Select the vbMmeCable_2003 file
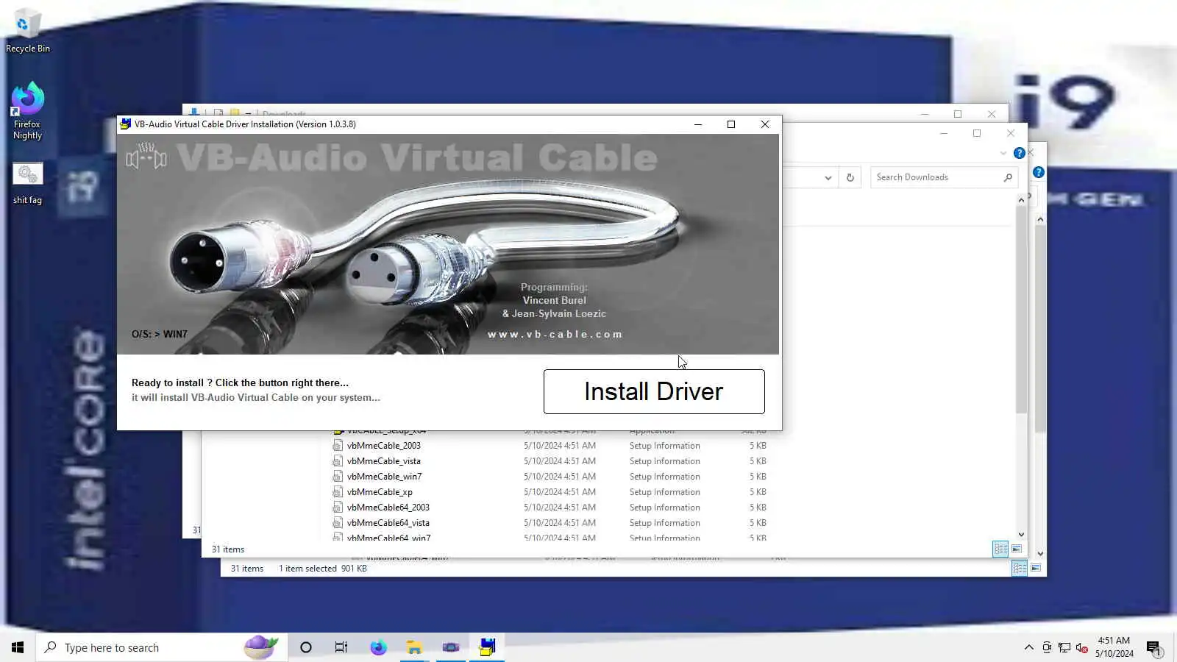 point(384,446)
